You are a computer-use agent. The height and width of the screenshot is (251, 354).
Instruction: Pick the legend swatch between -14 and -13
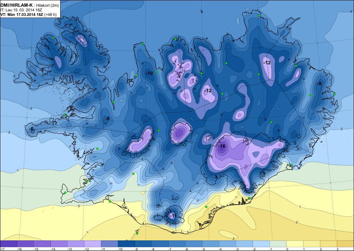click(x=59, y=244)
